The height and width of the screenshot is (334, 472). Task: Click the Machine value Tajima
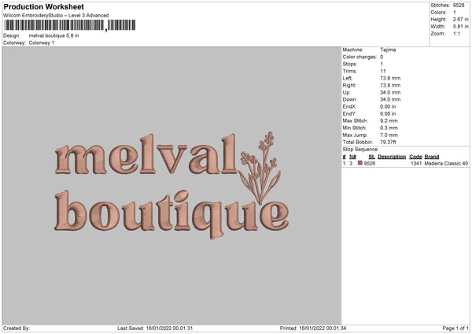[388, 50]
